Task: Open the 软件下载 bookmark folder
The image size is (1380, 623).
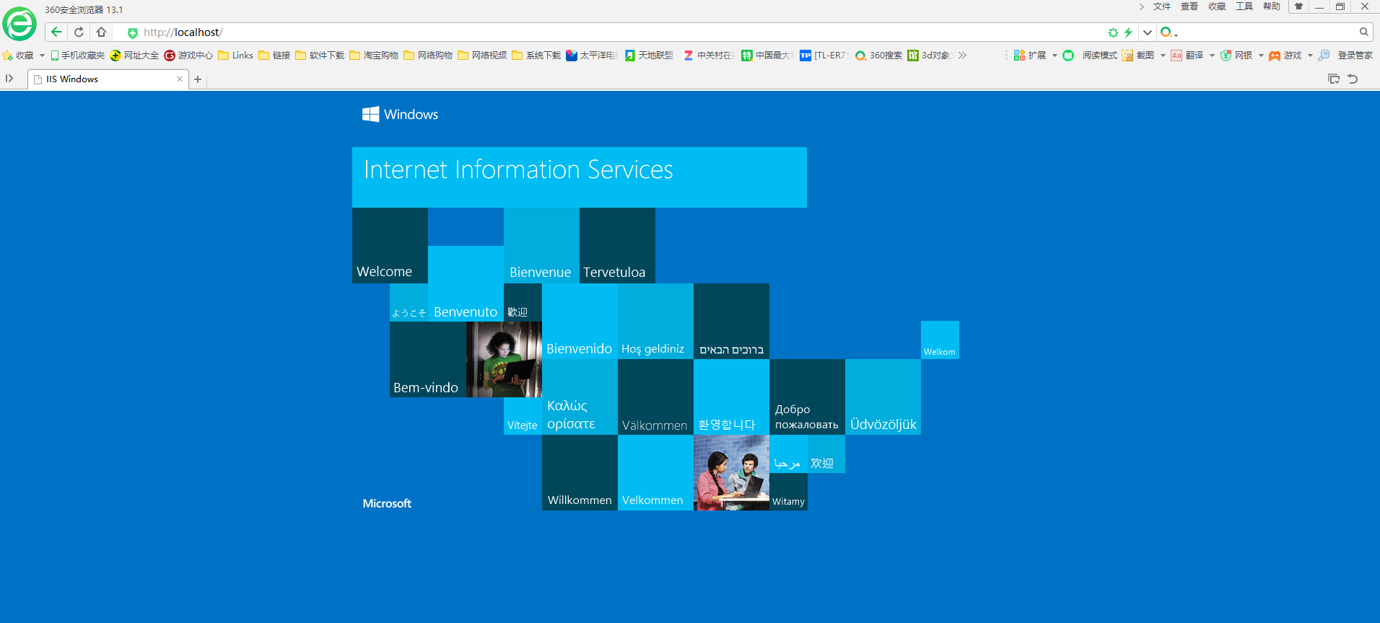Action: pos(320,56)
